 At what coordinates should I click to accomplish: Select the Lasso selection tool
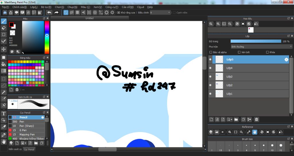[x=3, y=85]
